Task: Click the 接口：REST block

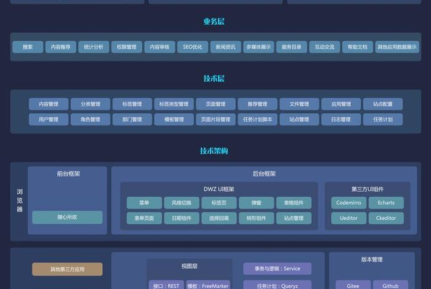Action: pyautogui.click(x=166, y=285)
